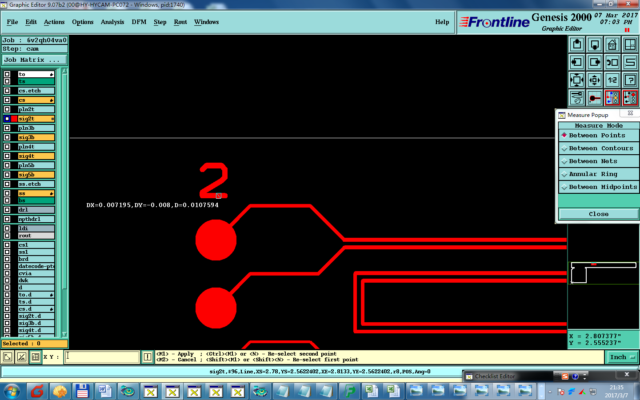The width and height of the screenshot is (640, 400).
Task: Open the DFM menu
Action: [139, 22]
